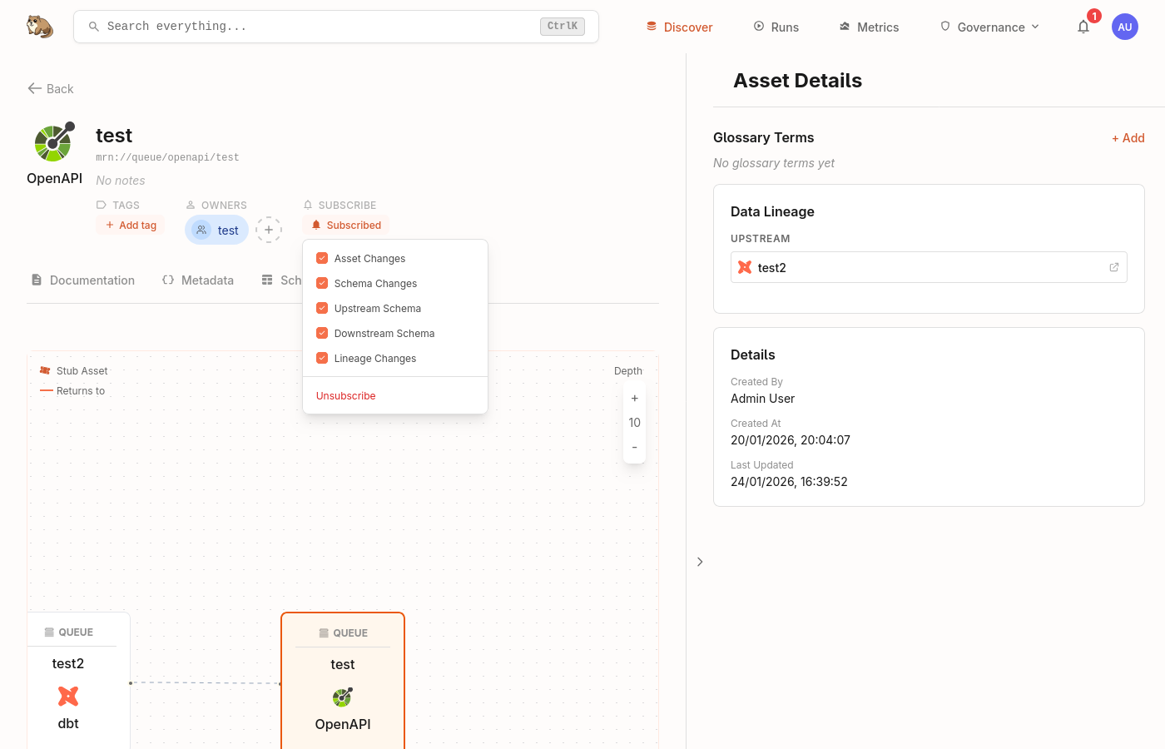This screenshot has height=749, width=1165.
Task: Click the OpenAPI icon inside the test node
Action: 342,697
